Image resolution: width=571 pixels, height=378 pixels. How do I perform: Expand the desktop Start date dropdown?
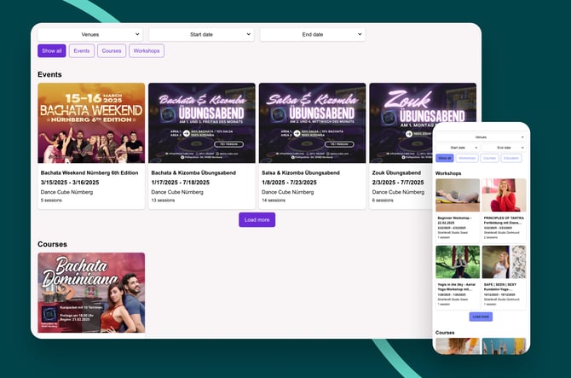201,34
